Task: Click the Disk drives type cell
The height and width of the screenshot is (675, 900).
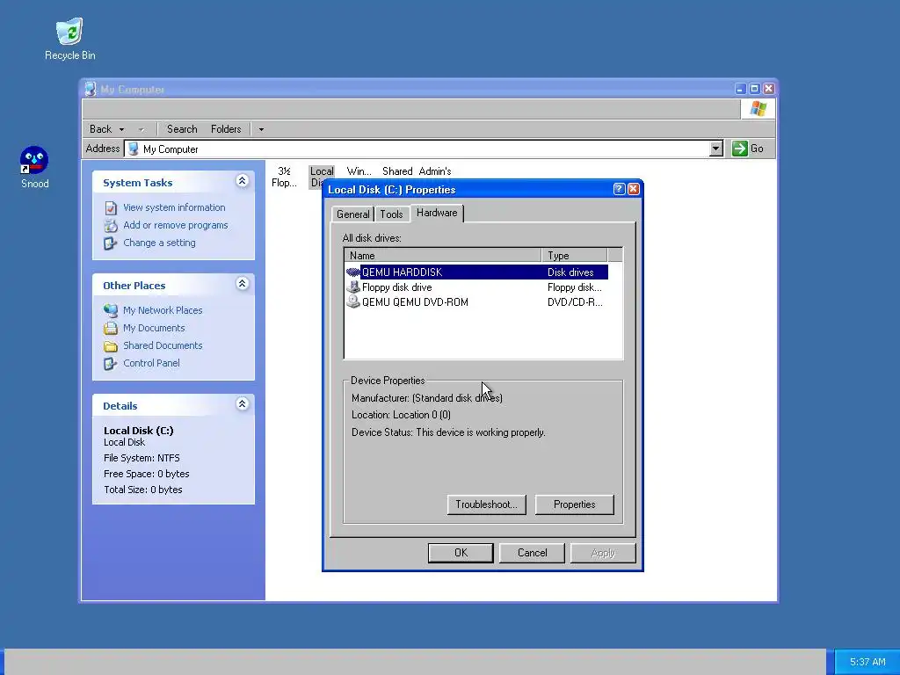Action: coord(570,272)
